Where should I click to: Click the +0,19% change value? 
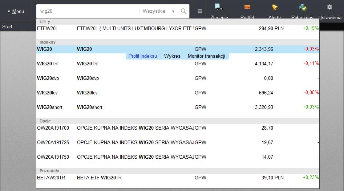[x=311, y=28]
